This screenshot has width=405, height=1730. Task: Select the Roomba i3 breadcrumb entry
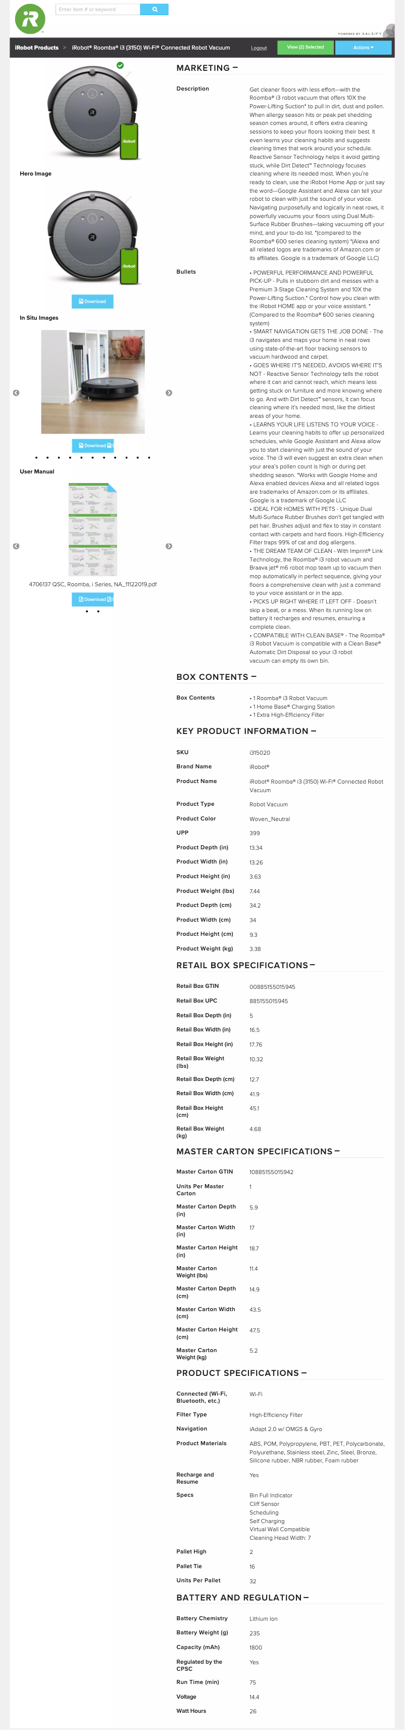pos(149,48)
